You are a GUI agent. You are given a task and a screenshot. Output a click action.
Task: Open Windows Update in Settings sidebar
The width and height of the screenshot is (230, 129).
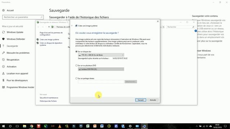point(15,32)
